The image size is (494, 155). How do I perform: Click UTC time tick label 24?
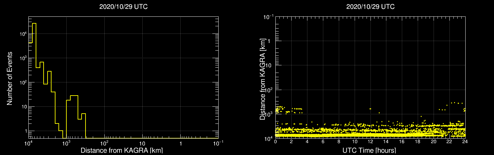click(x=465, y=142)
